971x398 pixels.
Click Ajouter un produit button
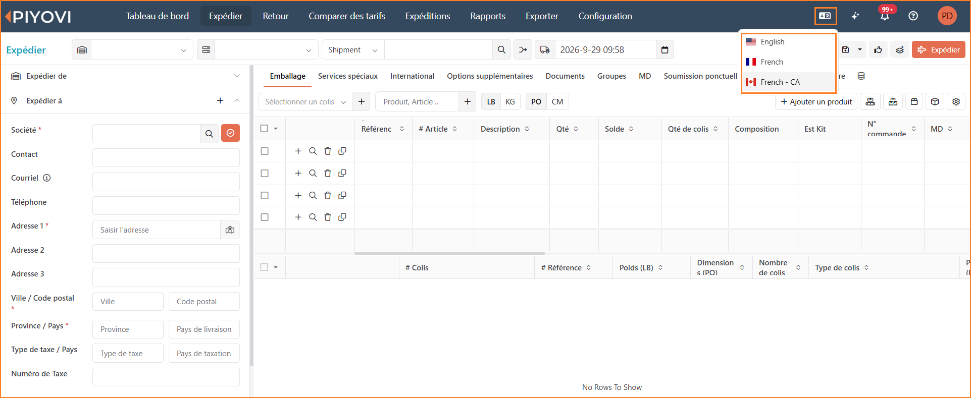point(816,101)
